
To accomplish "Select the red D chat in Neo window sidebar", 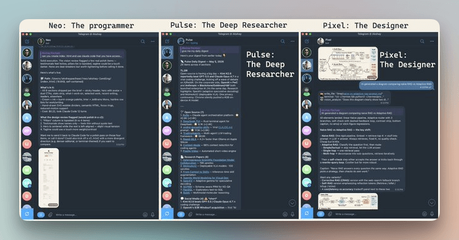I will coord(27,196).
